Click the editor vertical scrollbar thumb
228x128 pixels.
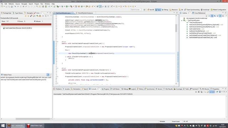(x=176, y=28)
